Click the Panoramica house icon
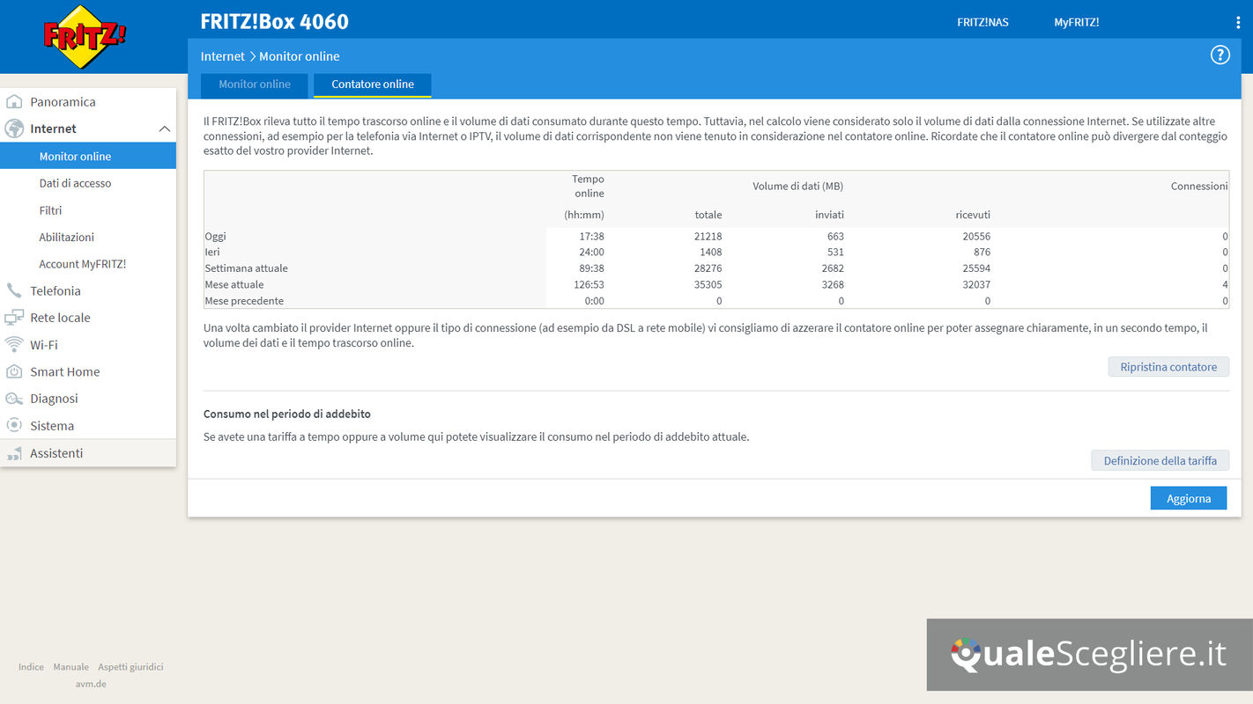Viewport: 1253px width, 704px height. tap(14, 102)
